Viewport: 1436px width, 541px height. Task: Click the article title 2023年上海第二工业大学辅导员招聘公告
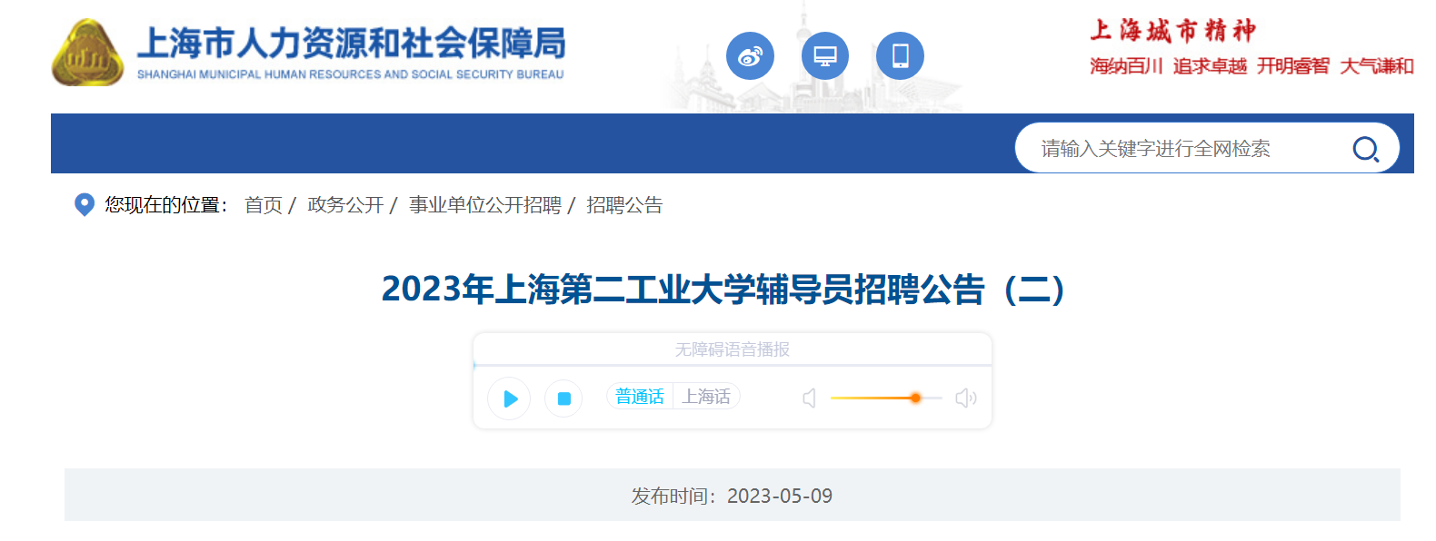[724, 290]
